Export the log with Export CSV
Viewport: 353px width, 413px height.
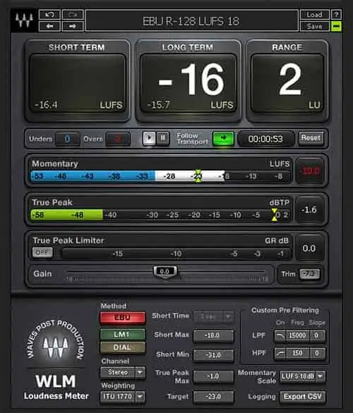pyautogui.click(x=303, y=397)
